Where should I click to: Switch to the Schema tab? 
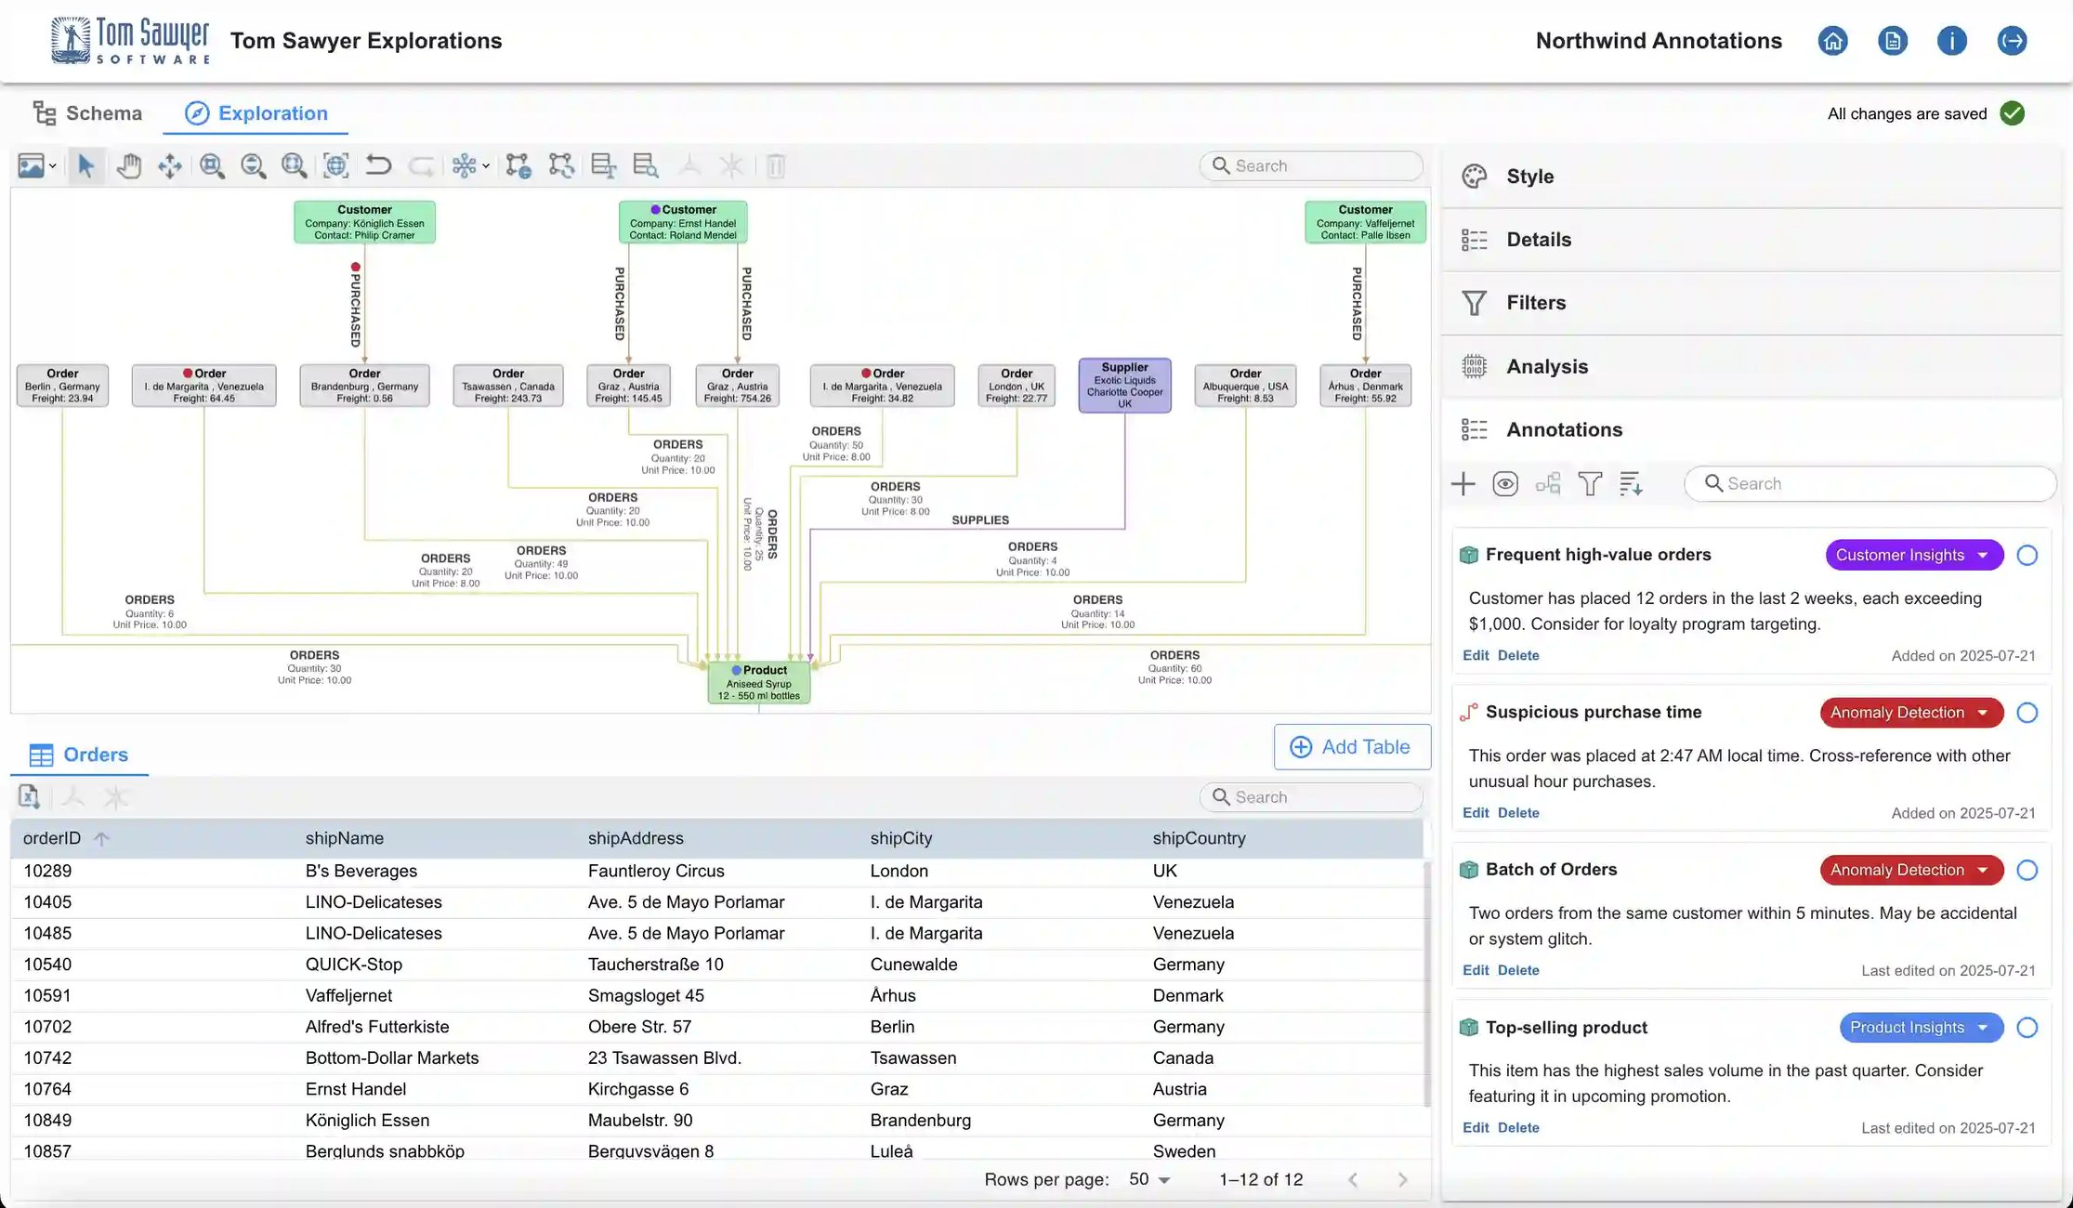point(88,112)
